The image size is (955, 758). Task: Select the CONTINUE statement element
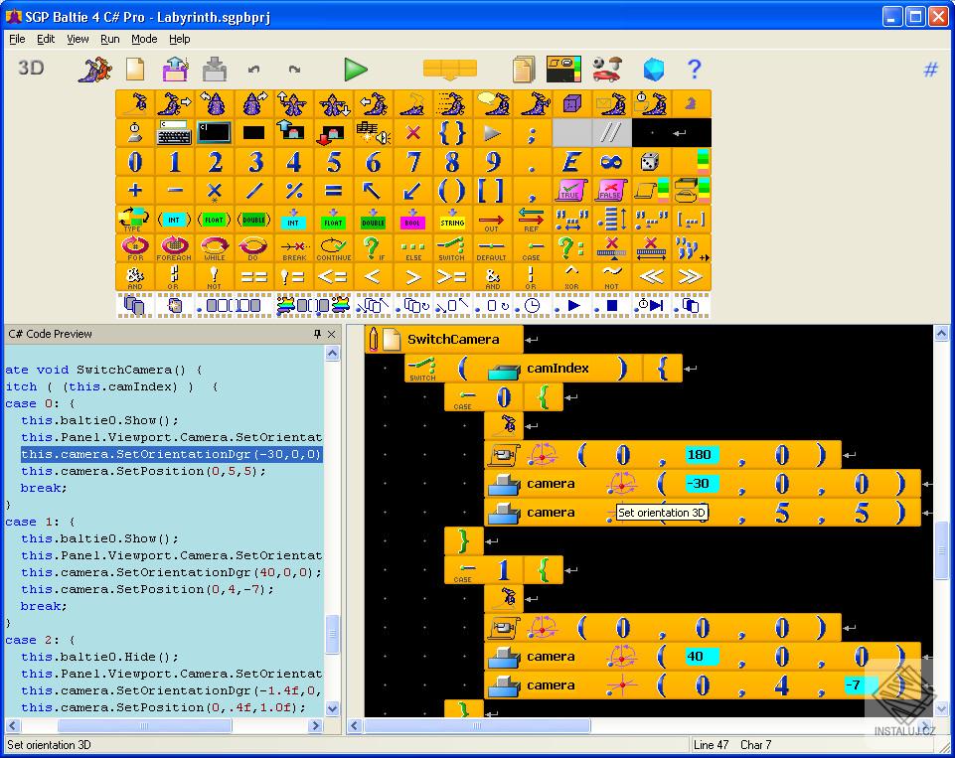click(333, 248)
